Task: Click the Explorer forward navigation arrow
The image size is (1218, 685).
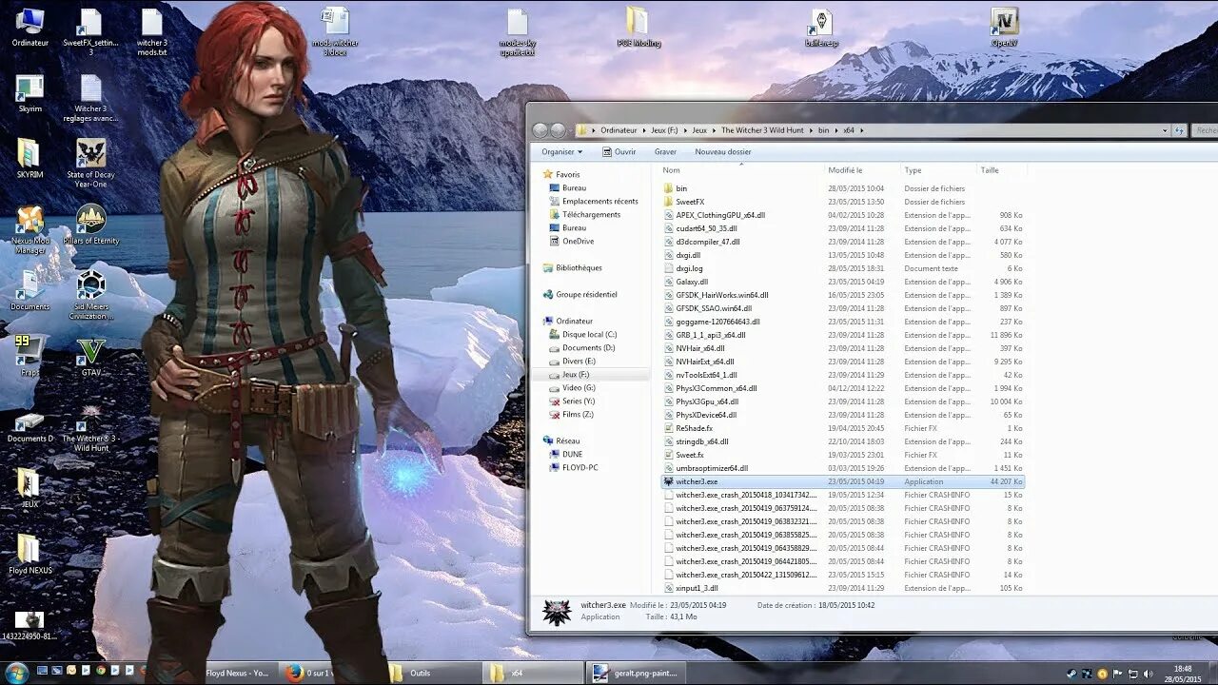Action: click(x=558, y=130)
